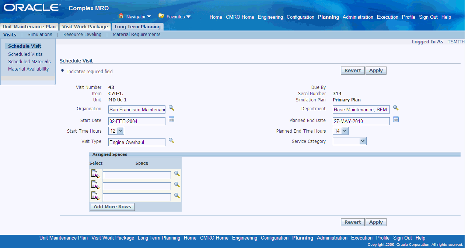This screenshot has width=465, height=248.
Task: Search spaces for the first Space row
Action: (x=177, y=174)
